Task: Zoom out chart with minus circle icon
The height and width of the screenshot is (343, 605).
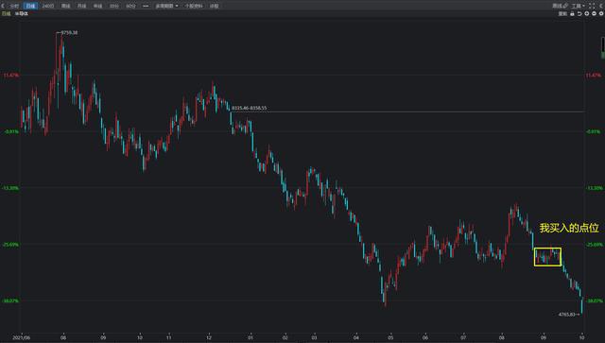Action: [595, 13]
